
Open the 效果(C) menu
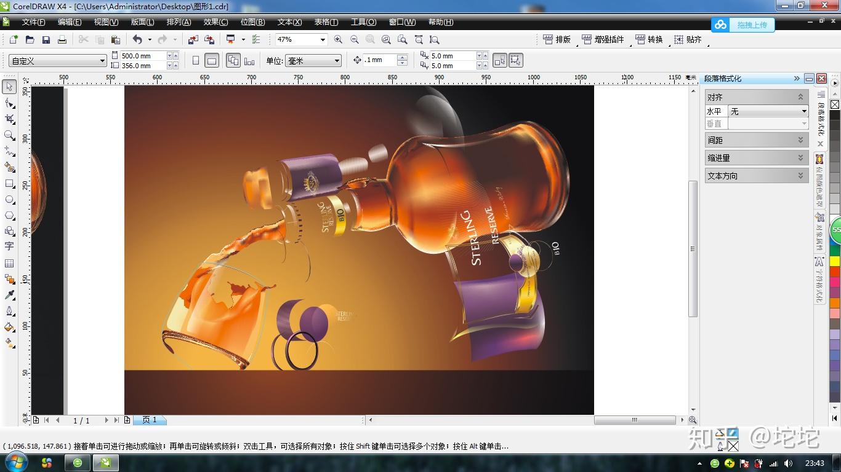(215, 22)
